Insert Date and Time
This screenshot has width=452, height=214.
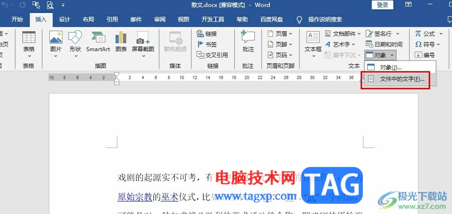pyautogui.click(x=384, y=44)
